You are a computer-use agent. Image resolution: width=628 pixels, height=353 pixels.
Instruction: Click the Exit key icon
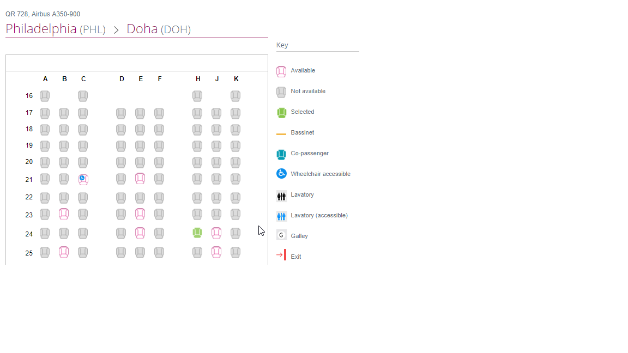[281, 255]
